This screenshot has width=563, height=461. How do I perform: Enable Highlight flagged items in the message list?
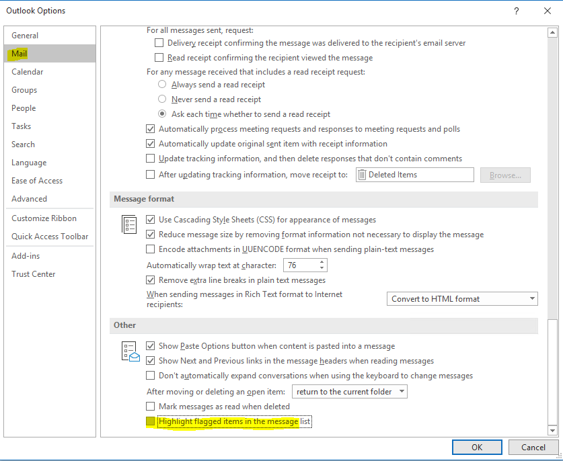coord(151,421)
